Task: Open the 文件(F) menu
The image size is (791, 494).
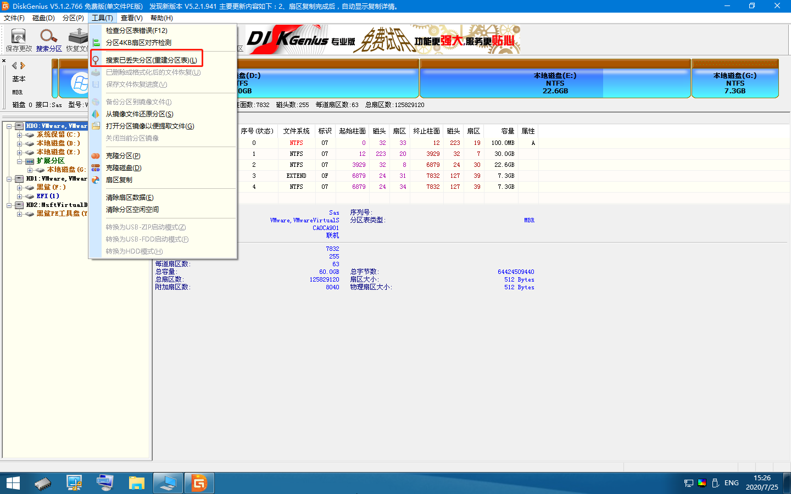Action: tap(14, 18)
